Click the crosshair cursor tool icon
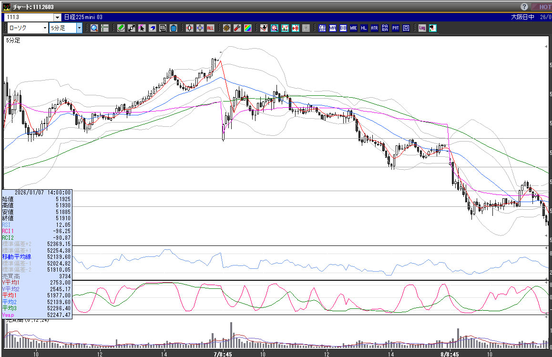The height and width of the screenshot is (357, 552). [105, 28]
